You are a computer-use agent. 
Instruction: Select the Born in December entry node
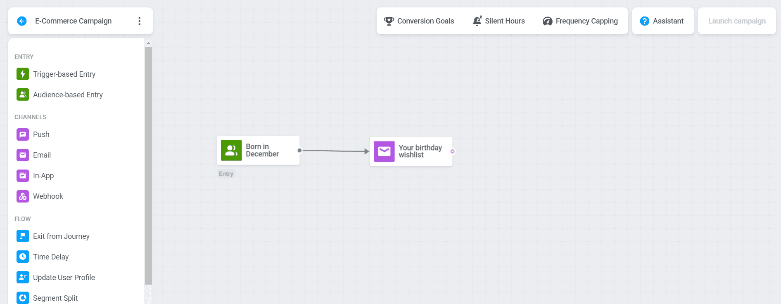coord(258,151)
